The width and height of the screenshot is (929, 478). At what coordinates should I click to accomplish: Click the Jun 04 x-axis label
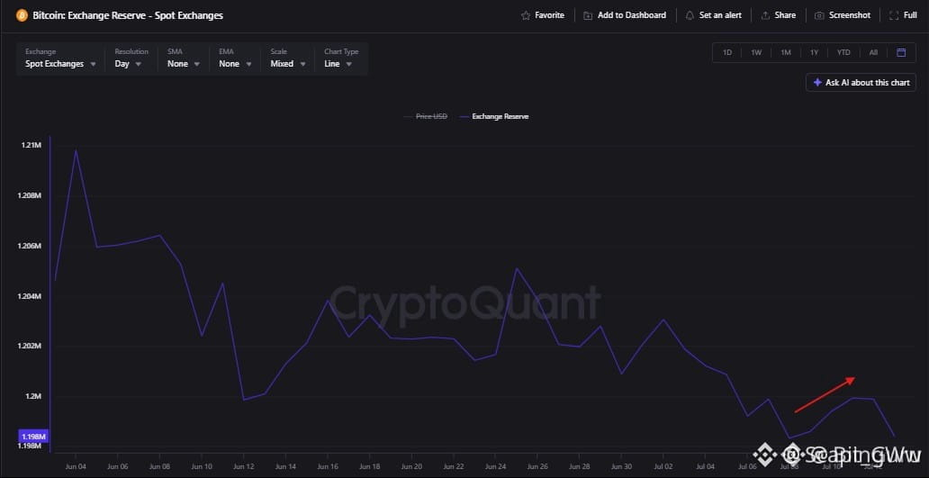point(76,466)
